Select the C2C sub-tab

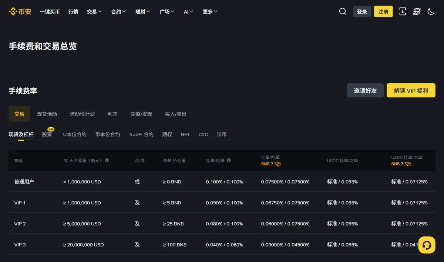tap(203, 134)
